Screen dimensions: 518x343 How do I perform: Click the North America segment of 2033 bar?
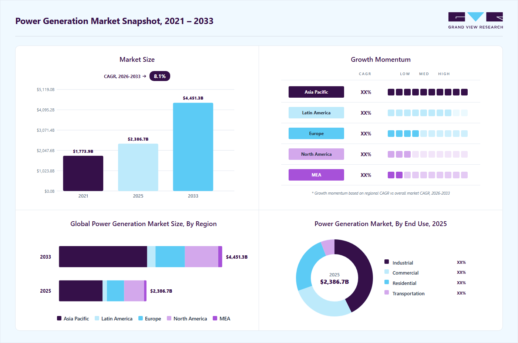[201, 257]
